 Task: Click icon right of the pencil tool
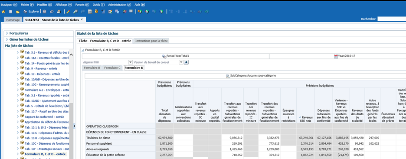[x=75, y=12]
